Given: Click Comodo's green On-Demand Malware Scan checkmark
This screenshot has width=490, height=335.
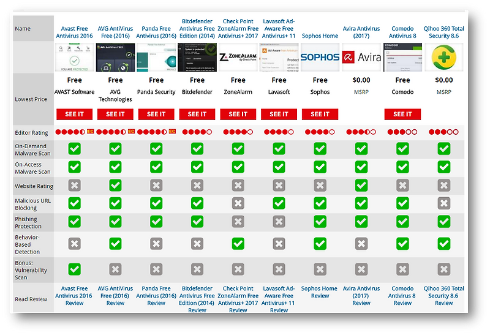Looking at the screenshot, I should [402, 149].
